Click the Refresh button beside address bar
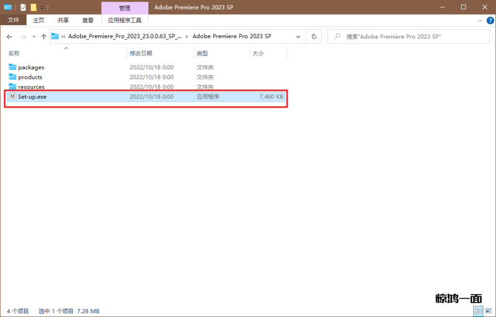The image size is (496, 317). click(x=314, y=37)
